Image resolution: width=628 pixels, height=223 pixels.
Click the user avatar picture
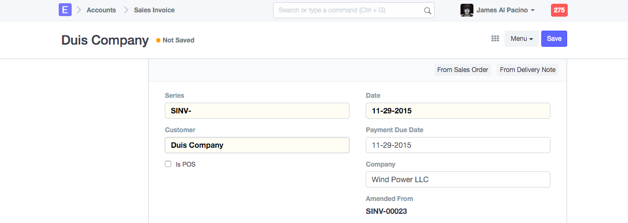click(466, 10)
